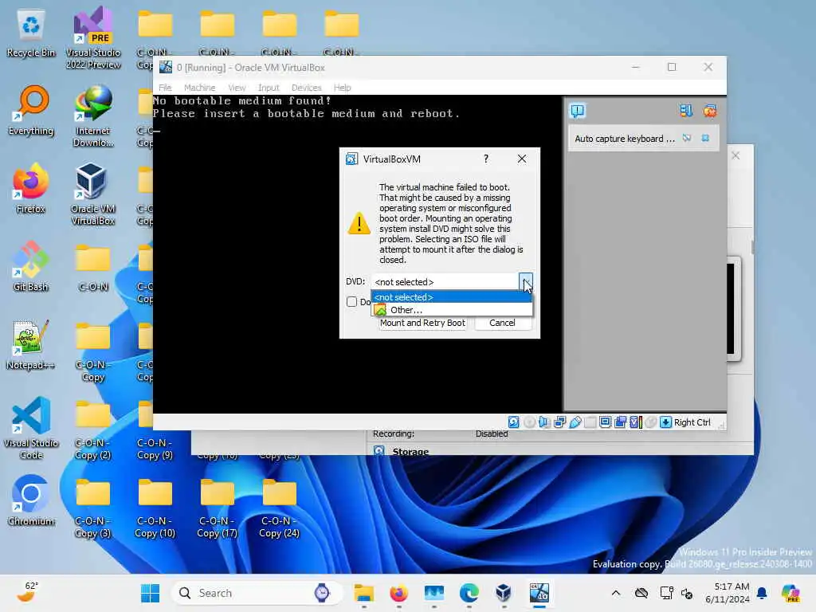Click the audio status bar icon

click(544, 422)
